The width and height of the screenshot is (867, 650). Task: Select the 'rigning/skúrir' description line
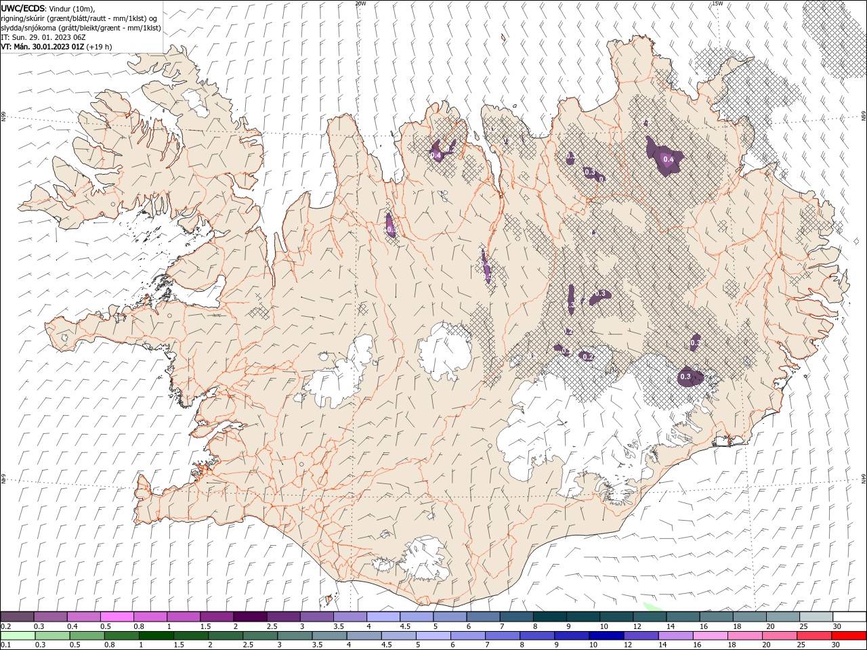[79, 18]
